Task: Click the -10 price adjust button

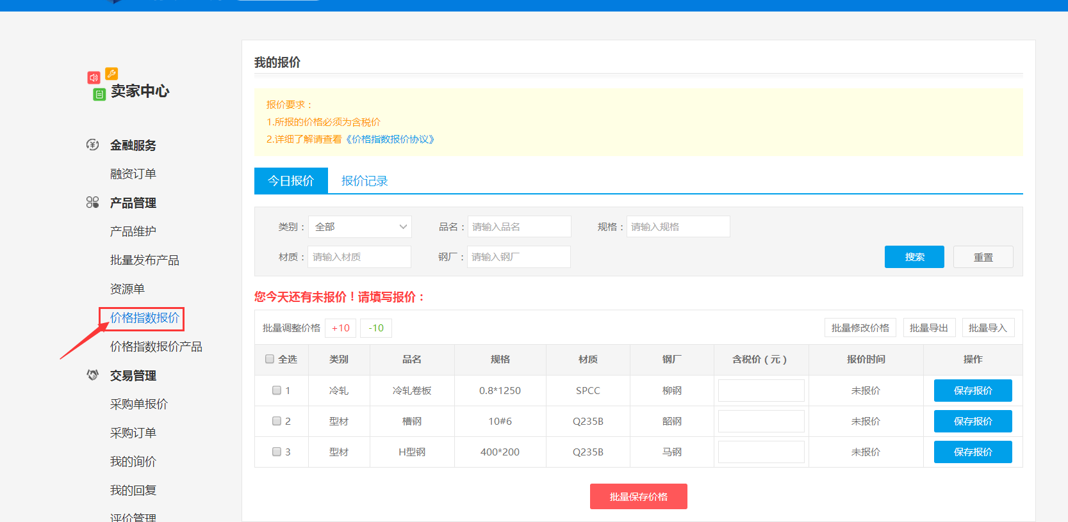Action: (376, 328)
